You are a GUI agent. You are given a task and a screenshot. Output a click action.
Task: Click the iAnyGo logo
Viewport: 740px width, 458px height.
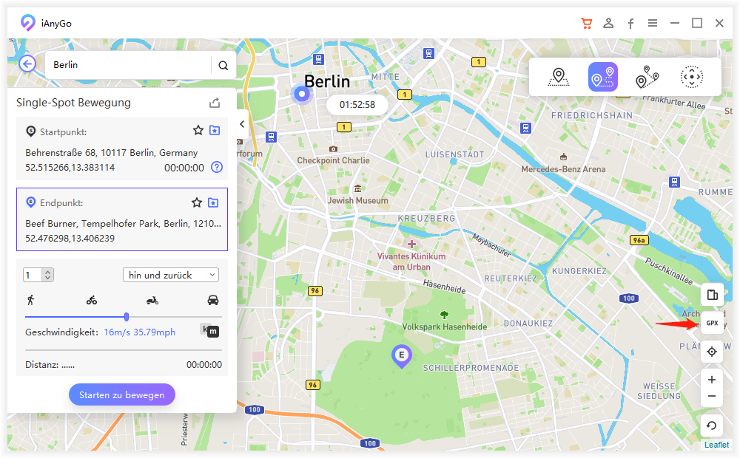tap(28, 23)
